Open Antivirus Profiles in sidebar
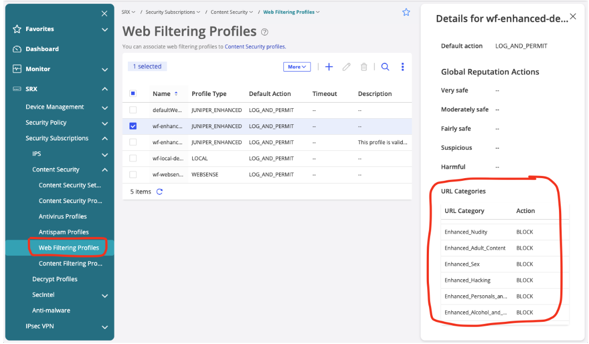This screenshot has width=589, height=344. pyautogui.click(x=63, y=217)
